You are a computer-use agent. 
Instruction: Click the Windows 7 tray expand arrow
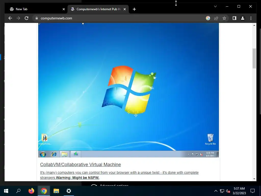point(188,154)
